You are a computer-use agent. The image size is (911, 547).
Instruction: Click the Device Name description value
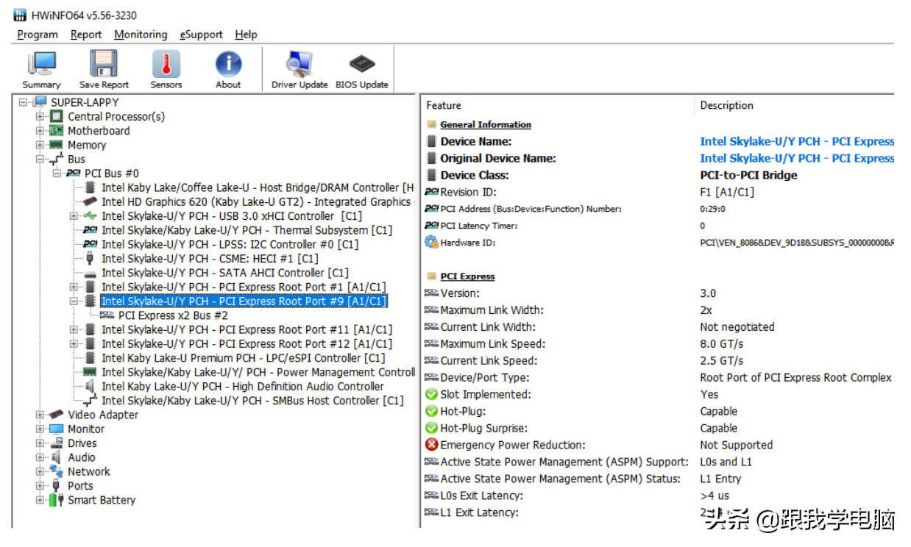click(x=797, y=141)
